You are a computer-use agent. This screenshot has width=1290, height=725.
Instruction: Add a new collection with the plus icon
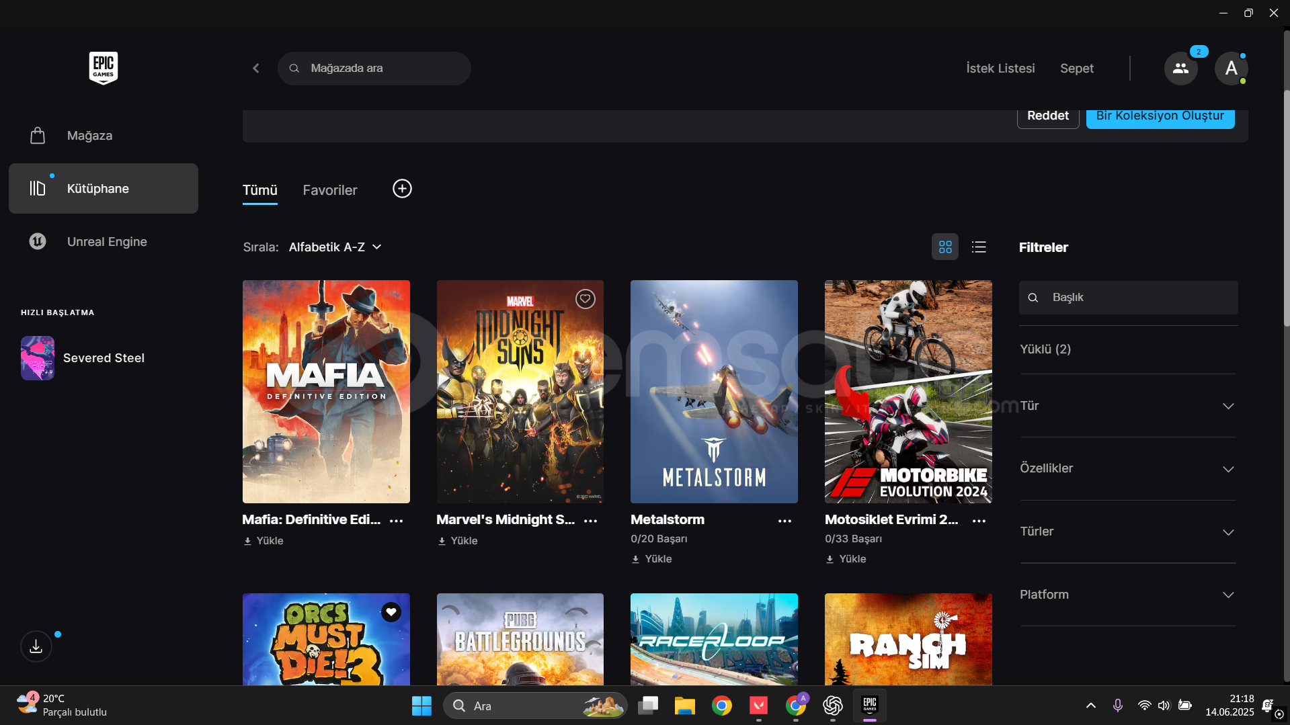click(x=402, y=189)
